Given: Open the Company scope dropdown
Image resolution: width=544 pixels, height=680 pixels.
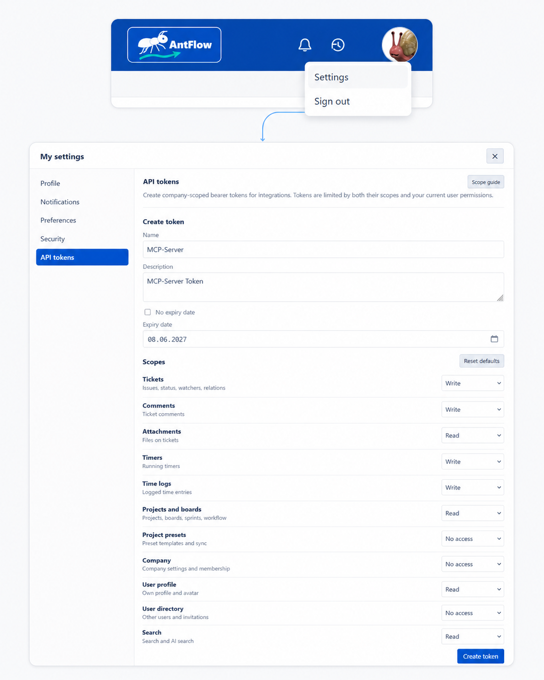Looking at the screenshot, I should point(473,564).
